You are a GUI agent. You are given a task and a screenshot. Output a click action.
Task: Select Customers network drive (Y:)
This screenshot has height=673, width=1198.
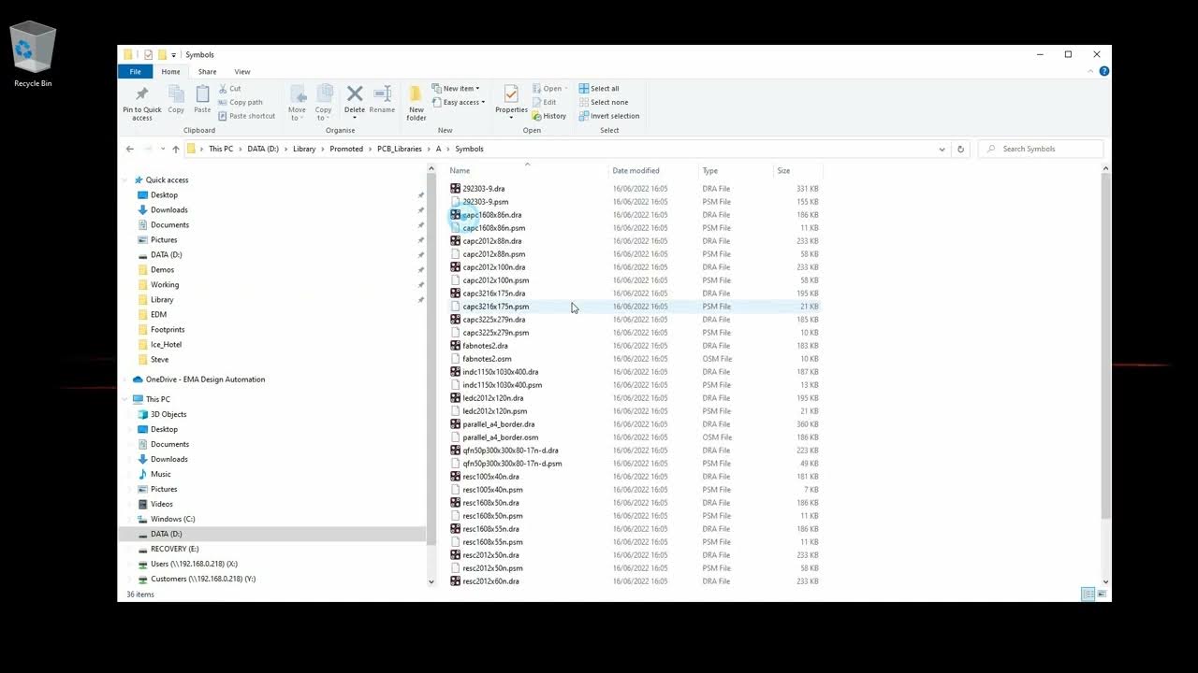(x=203, y=579)
